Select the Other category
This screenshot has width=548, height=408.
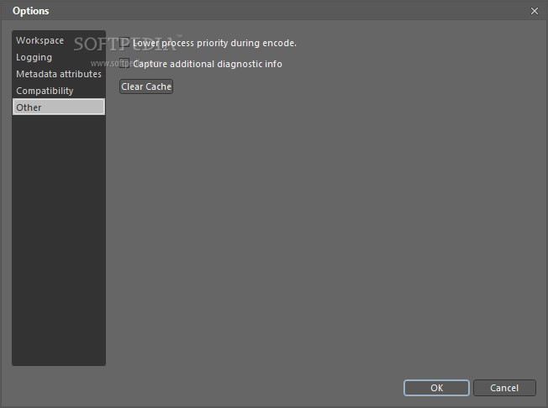point(58,107)
